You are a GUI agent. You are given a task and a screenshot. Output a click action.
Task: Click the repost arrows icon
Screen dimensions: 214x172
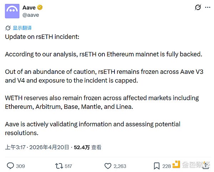57,166
